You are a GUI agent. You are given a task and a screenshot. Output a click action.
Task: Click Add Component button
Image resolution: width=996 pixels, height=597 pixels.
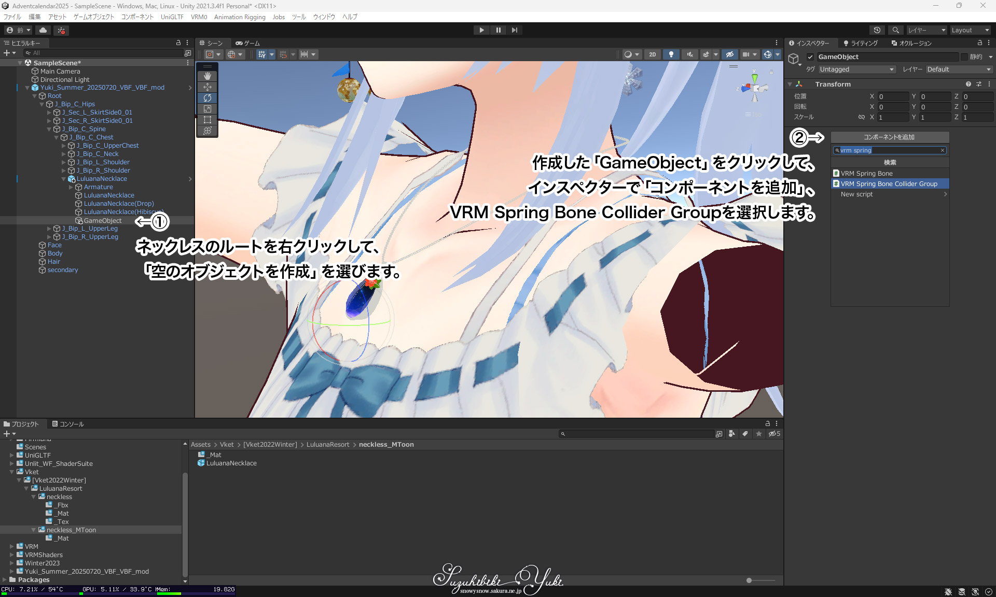pos(889,137)
